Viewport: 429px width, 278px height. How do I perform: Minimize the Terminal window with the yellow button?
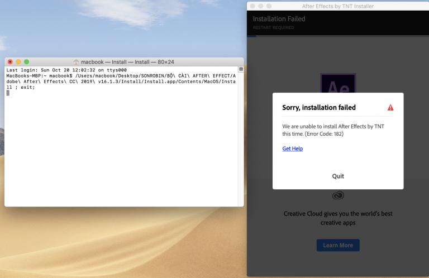click(18, 62)
